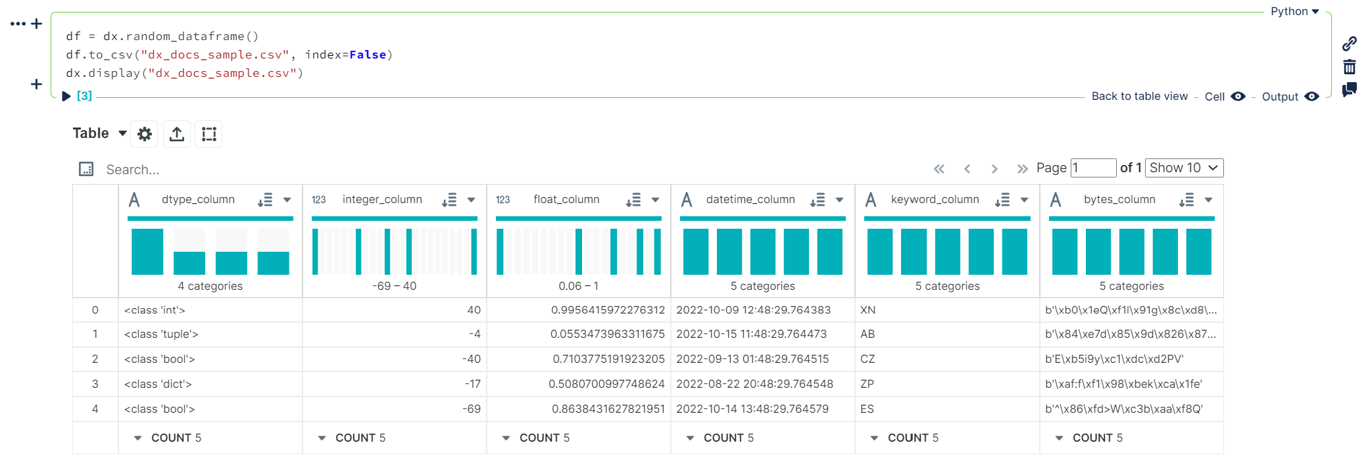Toggle Output visibility eye icon
Screen dimensions: 1368x468
[1311, 97]
